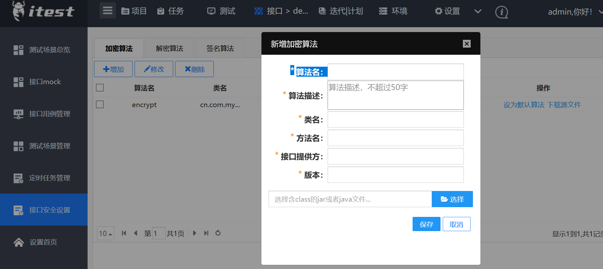Click the 选择 file browse button
Image resolution: width=603 pixels, height=269 pixels.
[x=452, y=199]
